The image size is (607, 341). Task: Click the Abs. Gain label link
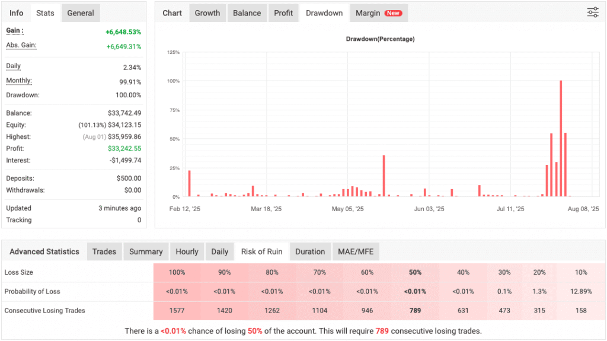pyautogui.click(x=21, y=46)
